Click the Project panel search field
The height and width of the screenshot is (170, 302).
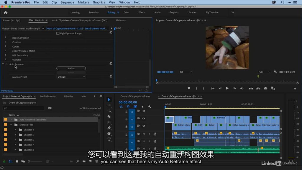pos(24,108)
